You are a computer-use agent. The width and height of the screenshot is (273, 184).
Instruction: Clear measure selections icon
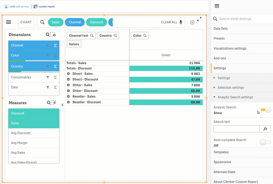coord(54,103)
